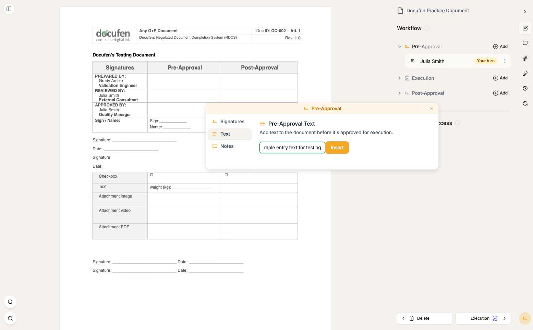Click the search magnifier icon
This screenshot has width=533, height=330.
click(10, 302)
